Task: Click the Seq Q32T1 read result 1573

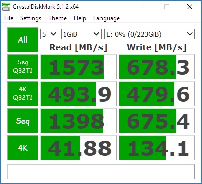Action: (78, 67)
